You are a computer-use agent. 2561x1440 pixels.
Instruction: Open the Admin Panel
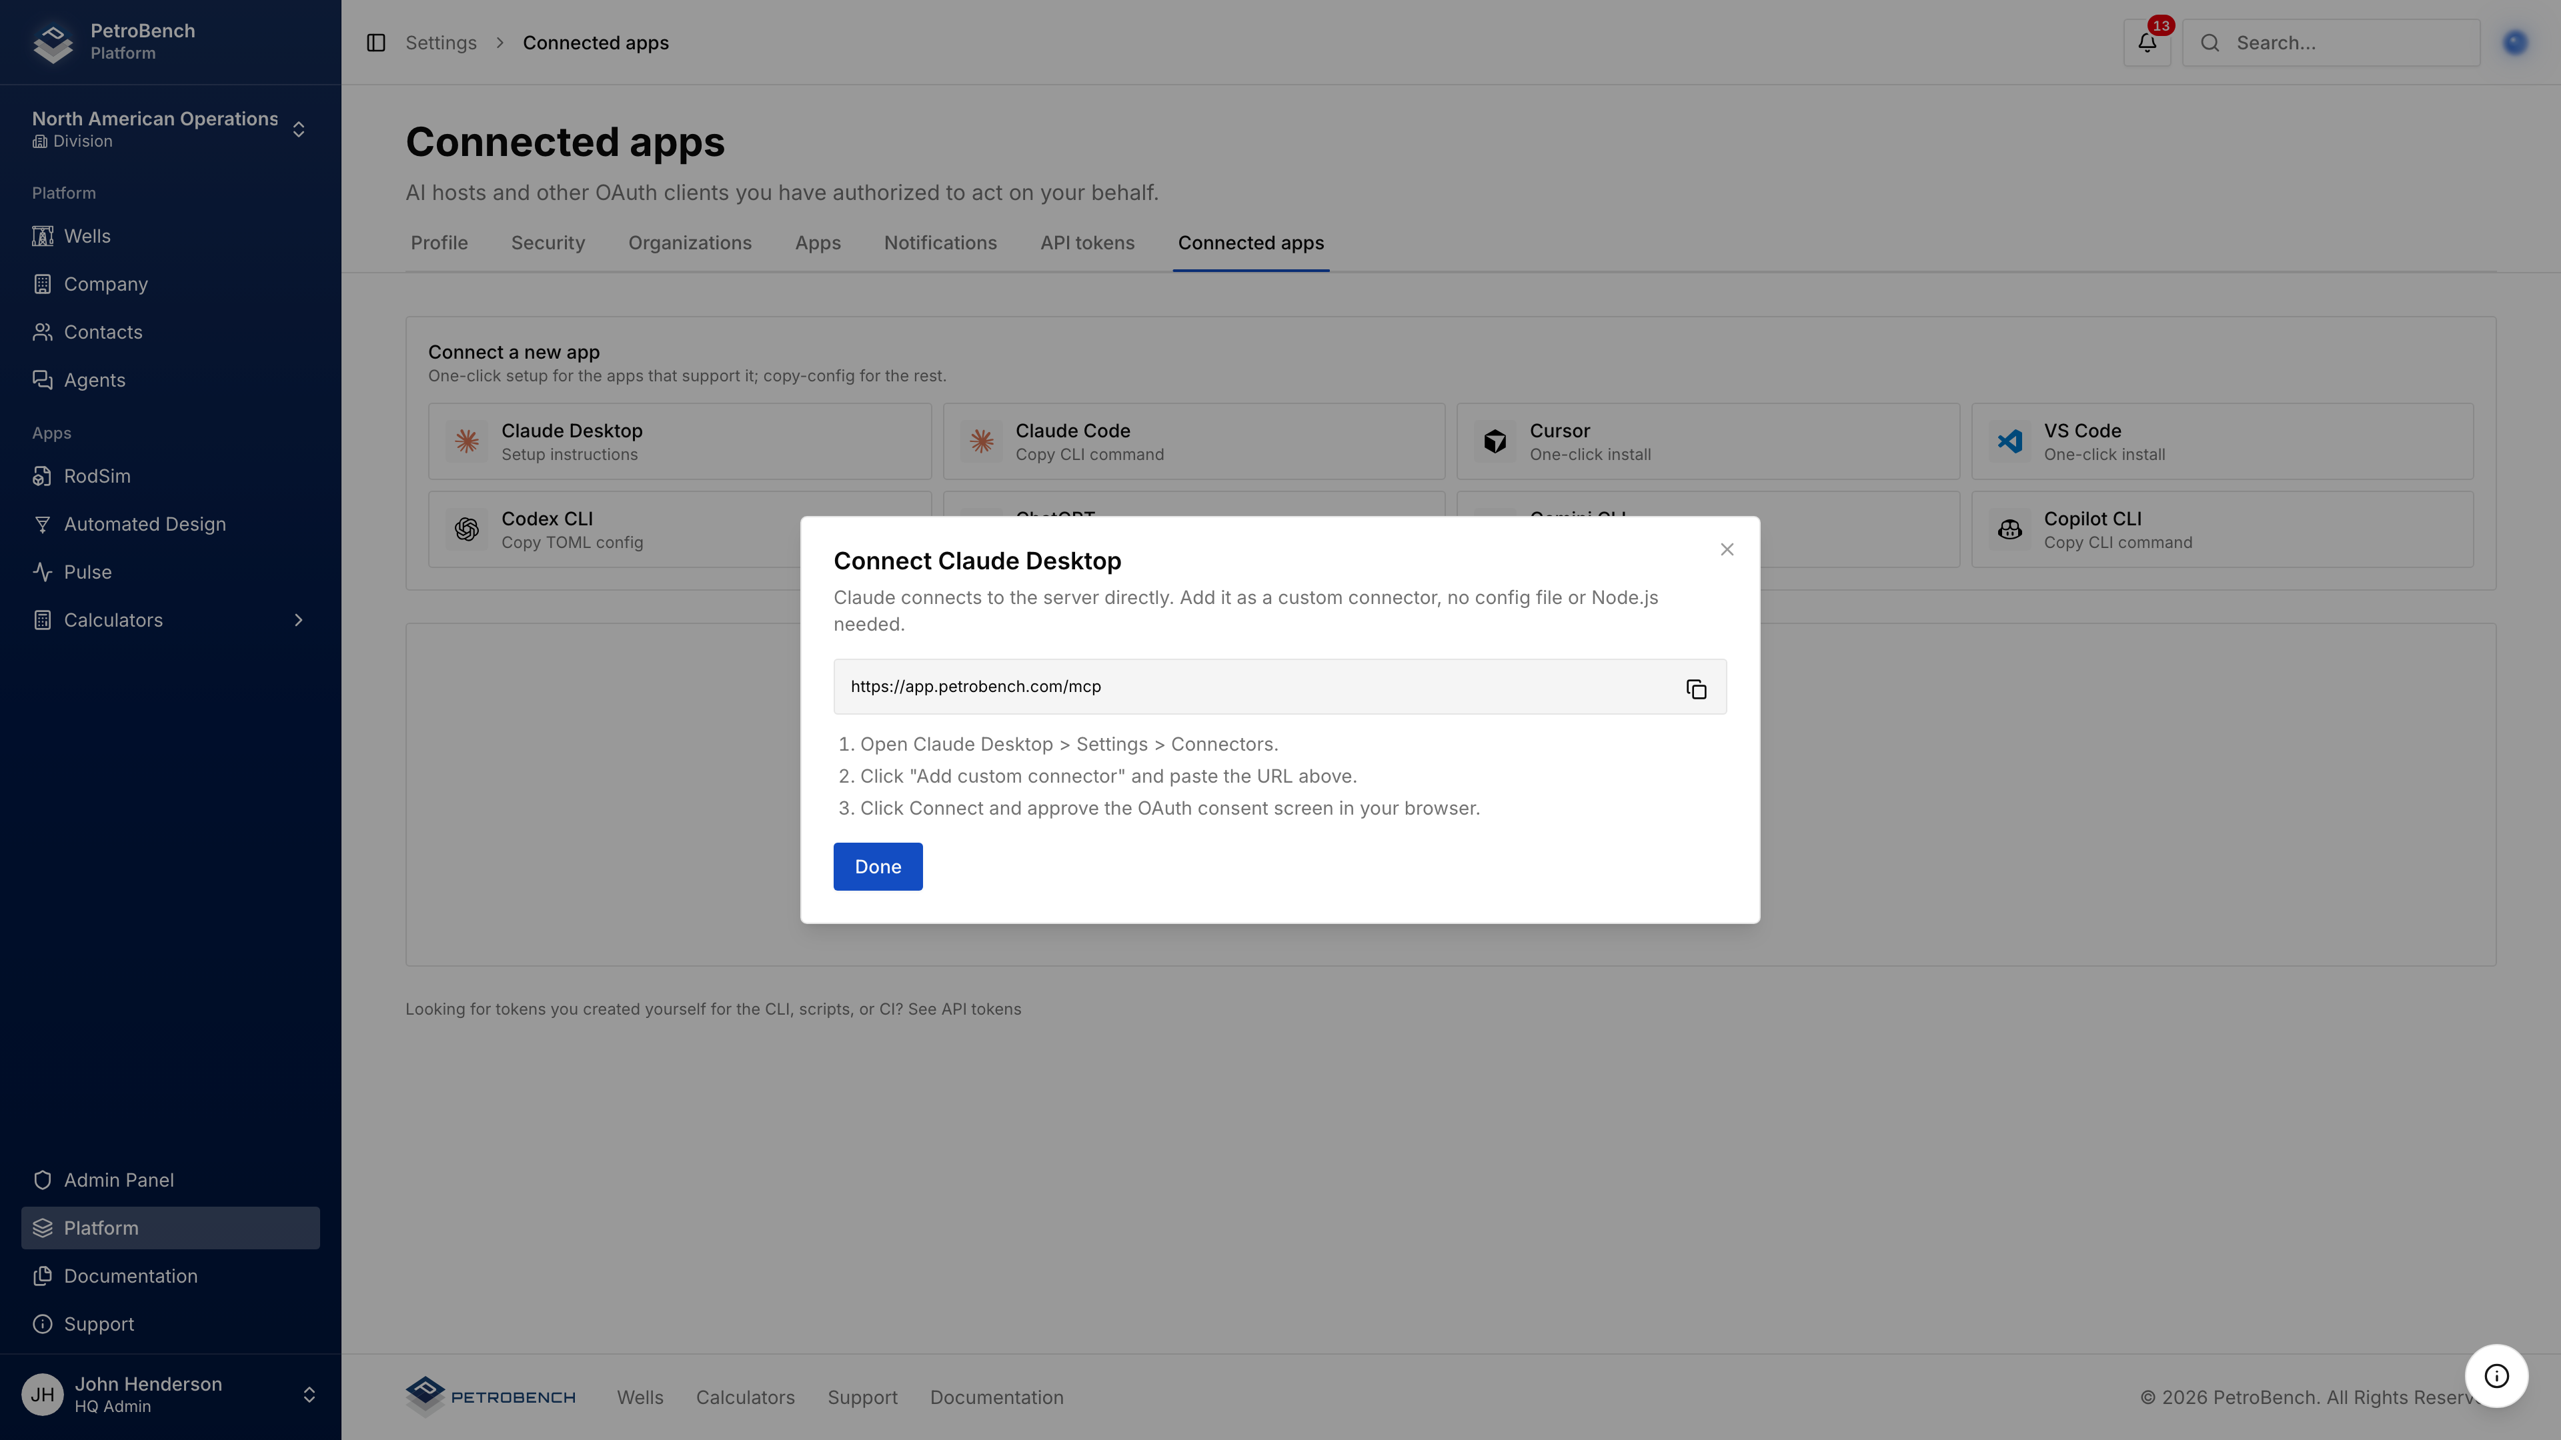point(170,1181)
